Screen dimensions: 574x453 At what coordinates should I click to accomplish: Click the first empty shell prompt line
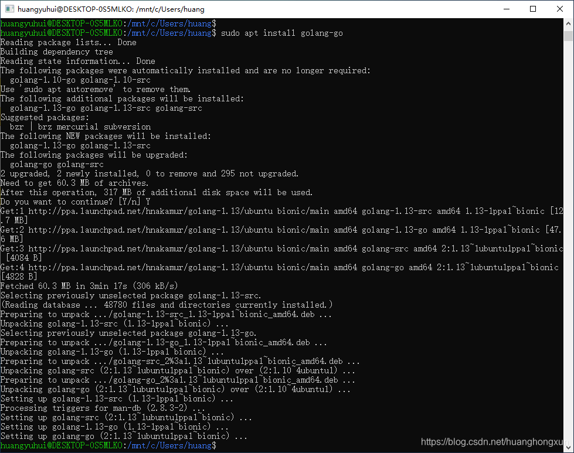(108, 24)
